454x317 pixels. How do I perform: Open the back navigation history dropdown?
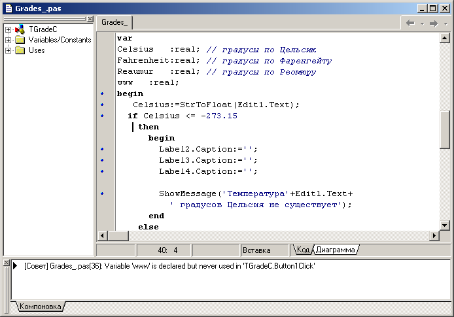pyautogui.click(x=421, y=23)
